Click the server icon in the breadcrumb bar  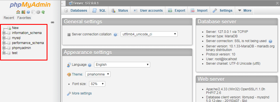coord(71,3)
